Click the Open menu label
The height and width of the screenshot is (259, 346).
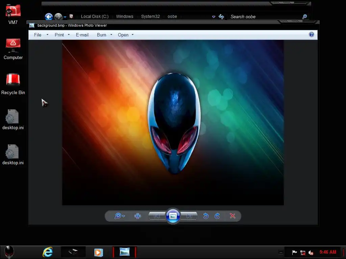pyautogui.click(x=123, y=35)
